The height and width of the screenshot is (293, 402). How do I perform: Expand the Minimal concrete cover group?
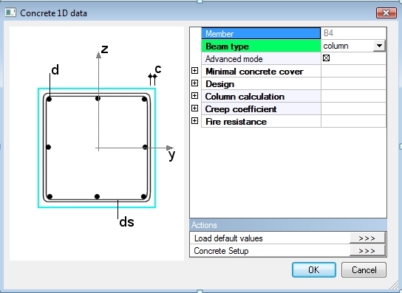pos(195,71)
